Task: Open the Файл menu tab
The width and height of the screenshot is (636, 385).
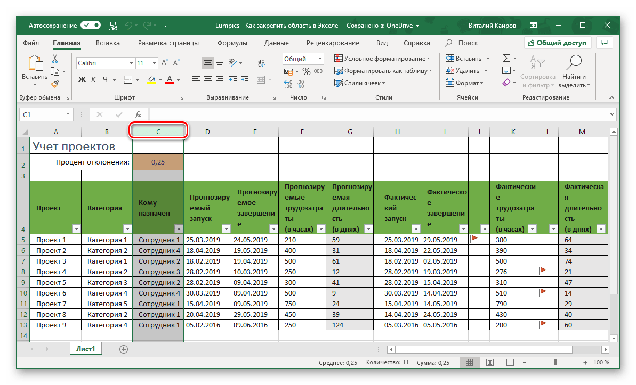Action: tap(31, 43)
